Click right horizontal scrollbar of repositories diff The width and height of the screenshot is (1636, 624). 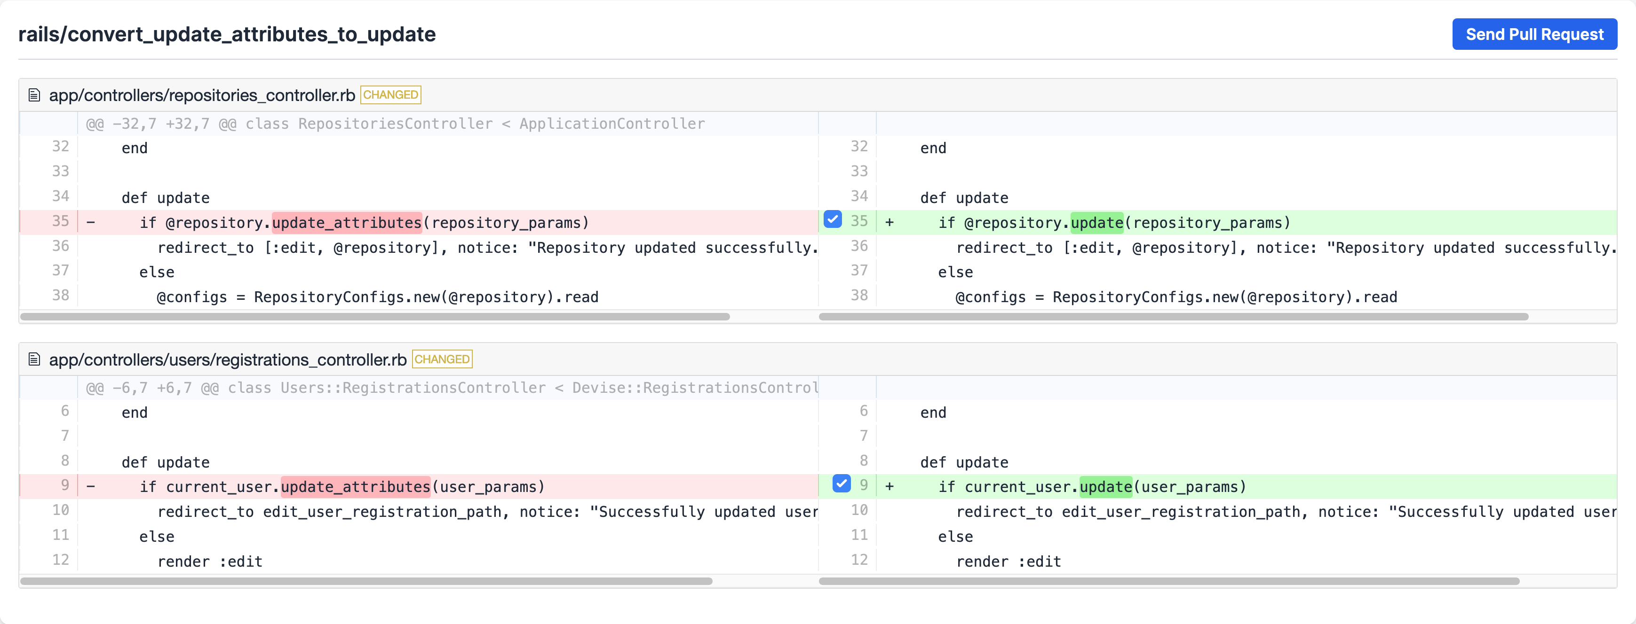(x=1173, y=316)
